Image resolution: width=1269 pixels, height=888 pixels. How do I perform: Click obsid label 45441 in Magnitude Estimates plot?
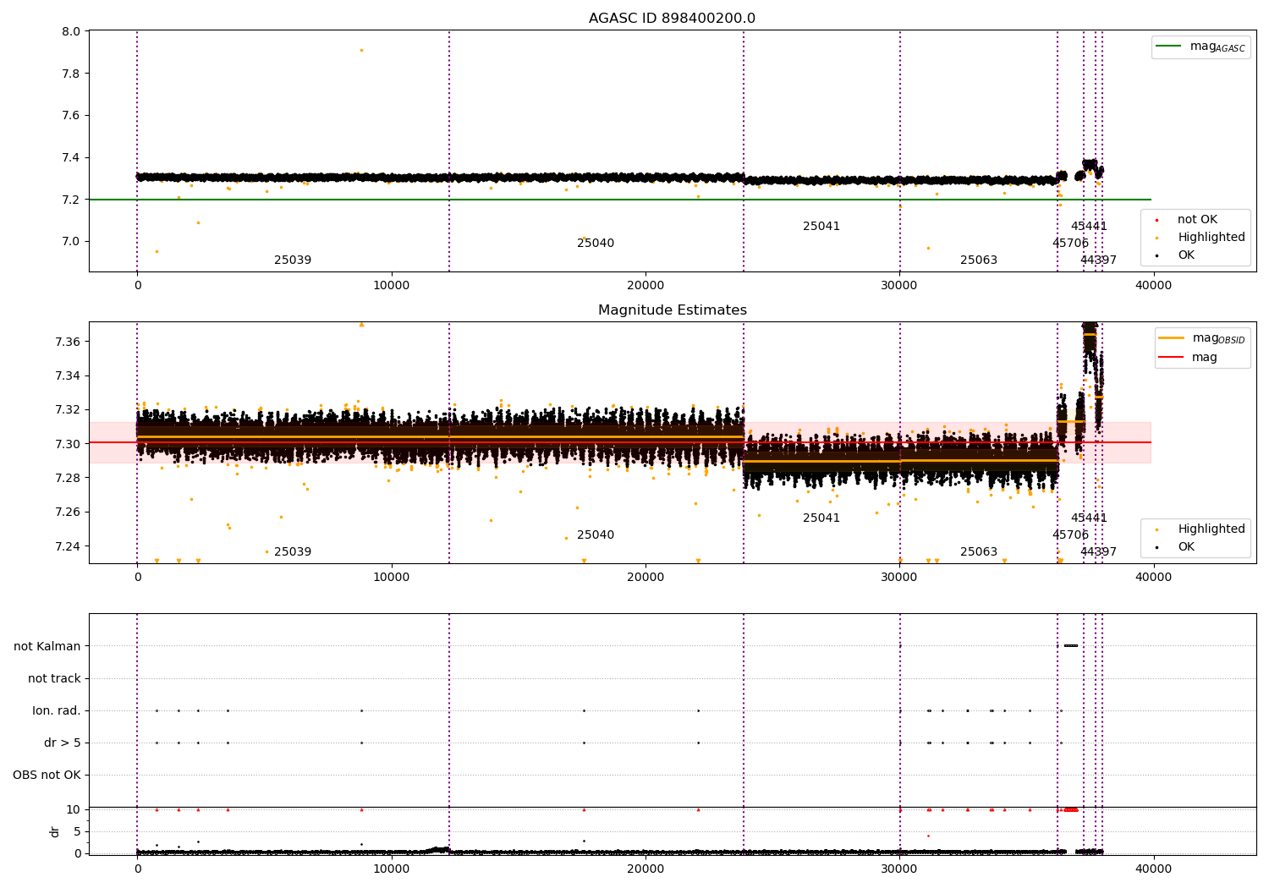tap(1089, 518)
